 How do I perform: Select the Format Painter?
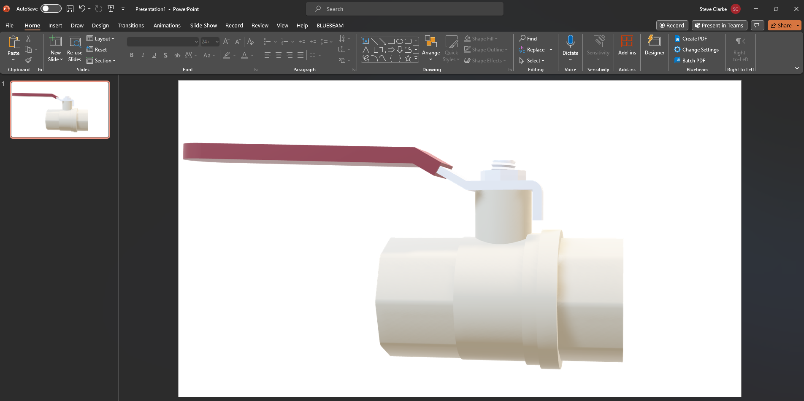click(28, 60)
